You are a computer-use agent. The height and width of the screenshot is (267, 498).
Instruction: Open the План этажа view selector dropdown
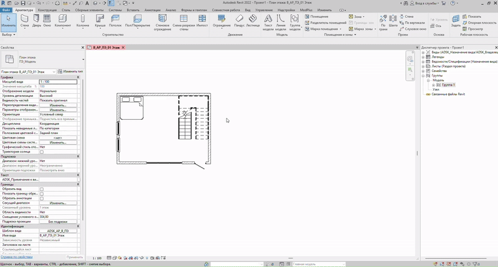point(53,72)
